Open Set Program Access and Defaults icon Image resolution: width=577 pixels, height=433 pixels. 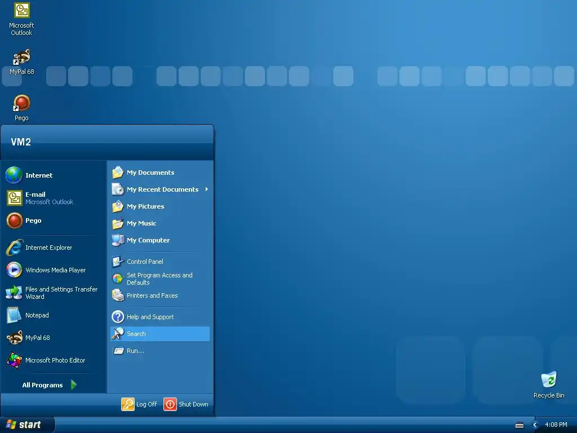pos(118,279)
